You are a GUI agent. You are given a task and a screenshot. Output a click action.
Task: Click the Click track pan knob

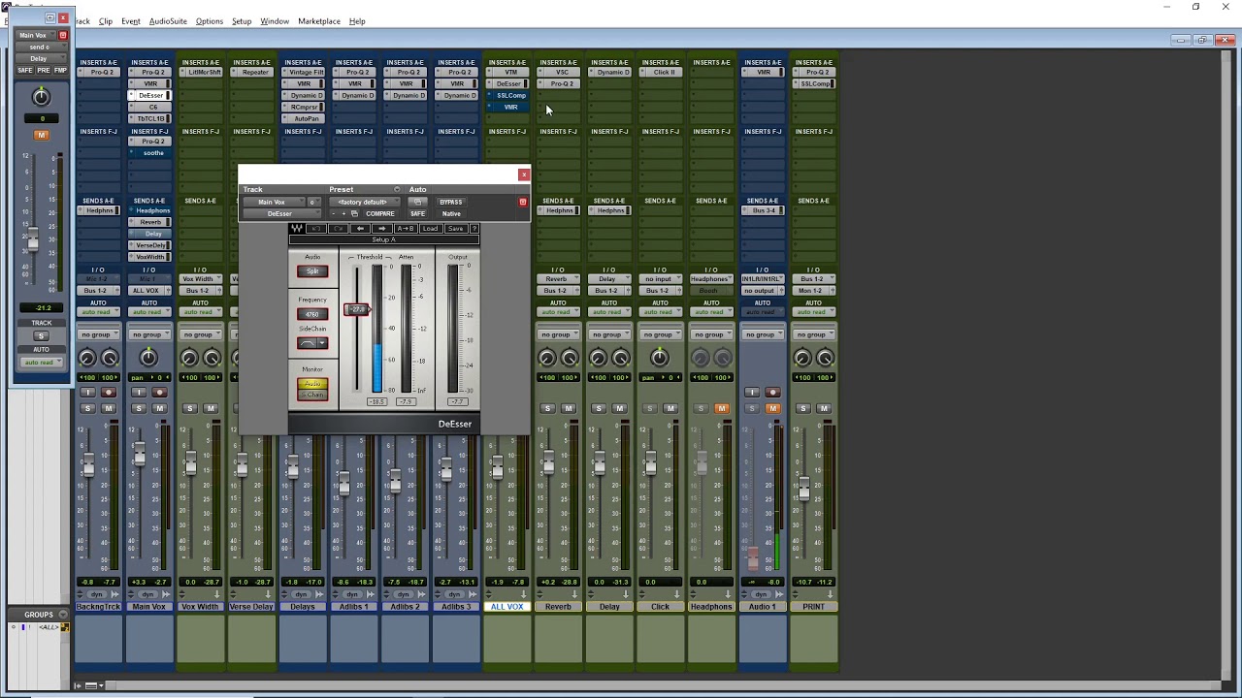pyautogui.click(x=660, y=358)
